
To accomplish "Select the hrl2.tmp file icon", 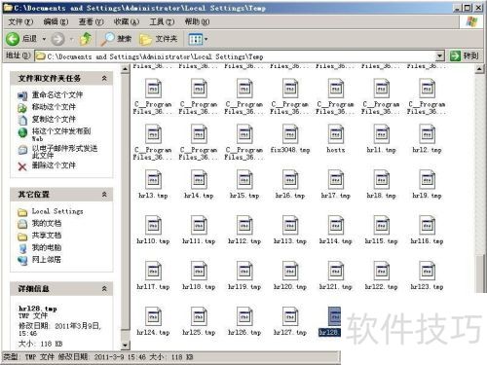I will click(427, 134).
